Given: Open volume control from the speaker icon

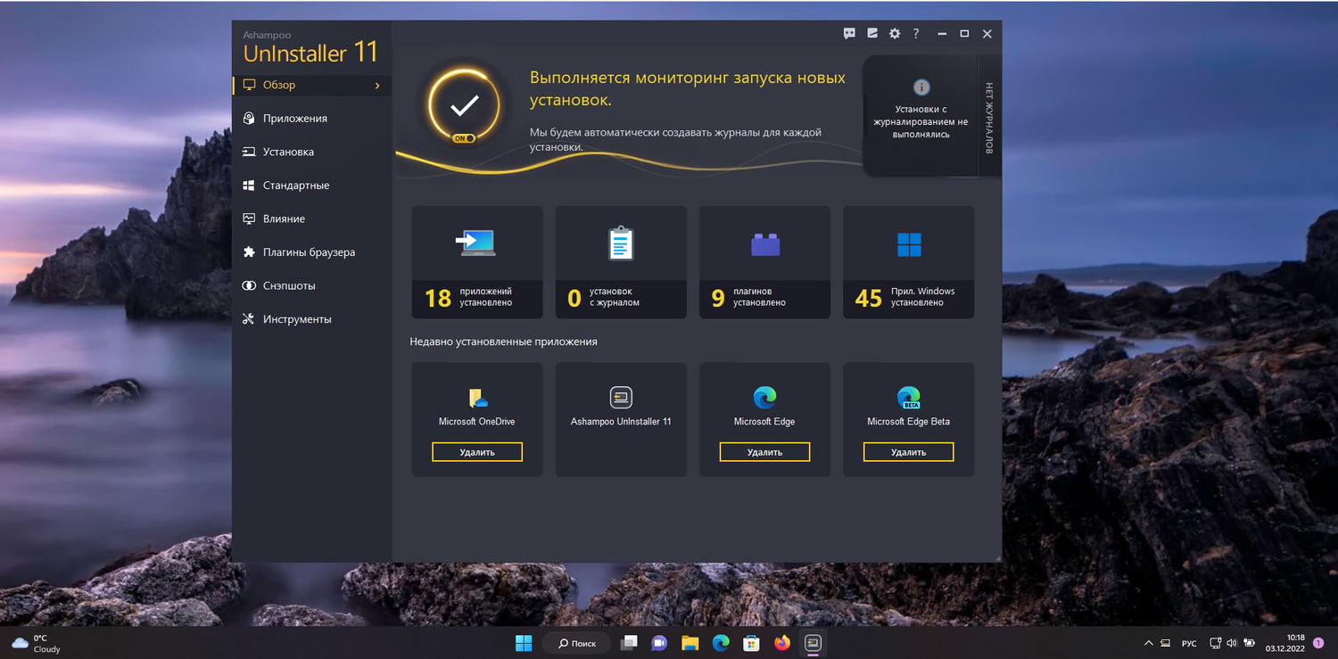Looking at the screenshot, I should click(x=1232, y=643).
